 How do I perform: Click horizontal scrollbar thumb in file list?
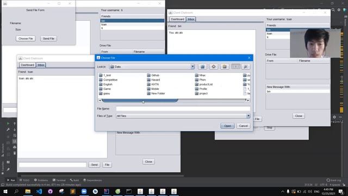pyautogui.click(x=140, y=100)
